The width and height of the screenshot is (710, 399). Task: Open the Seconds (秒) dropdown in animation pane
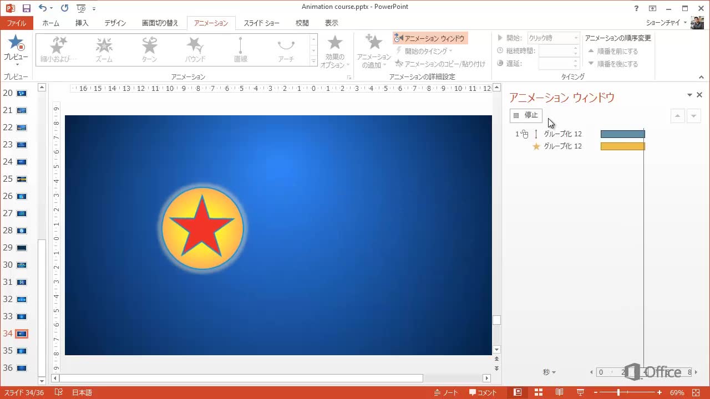tap(549, 372)
